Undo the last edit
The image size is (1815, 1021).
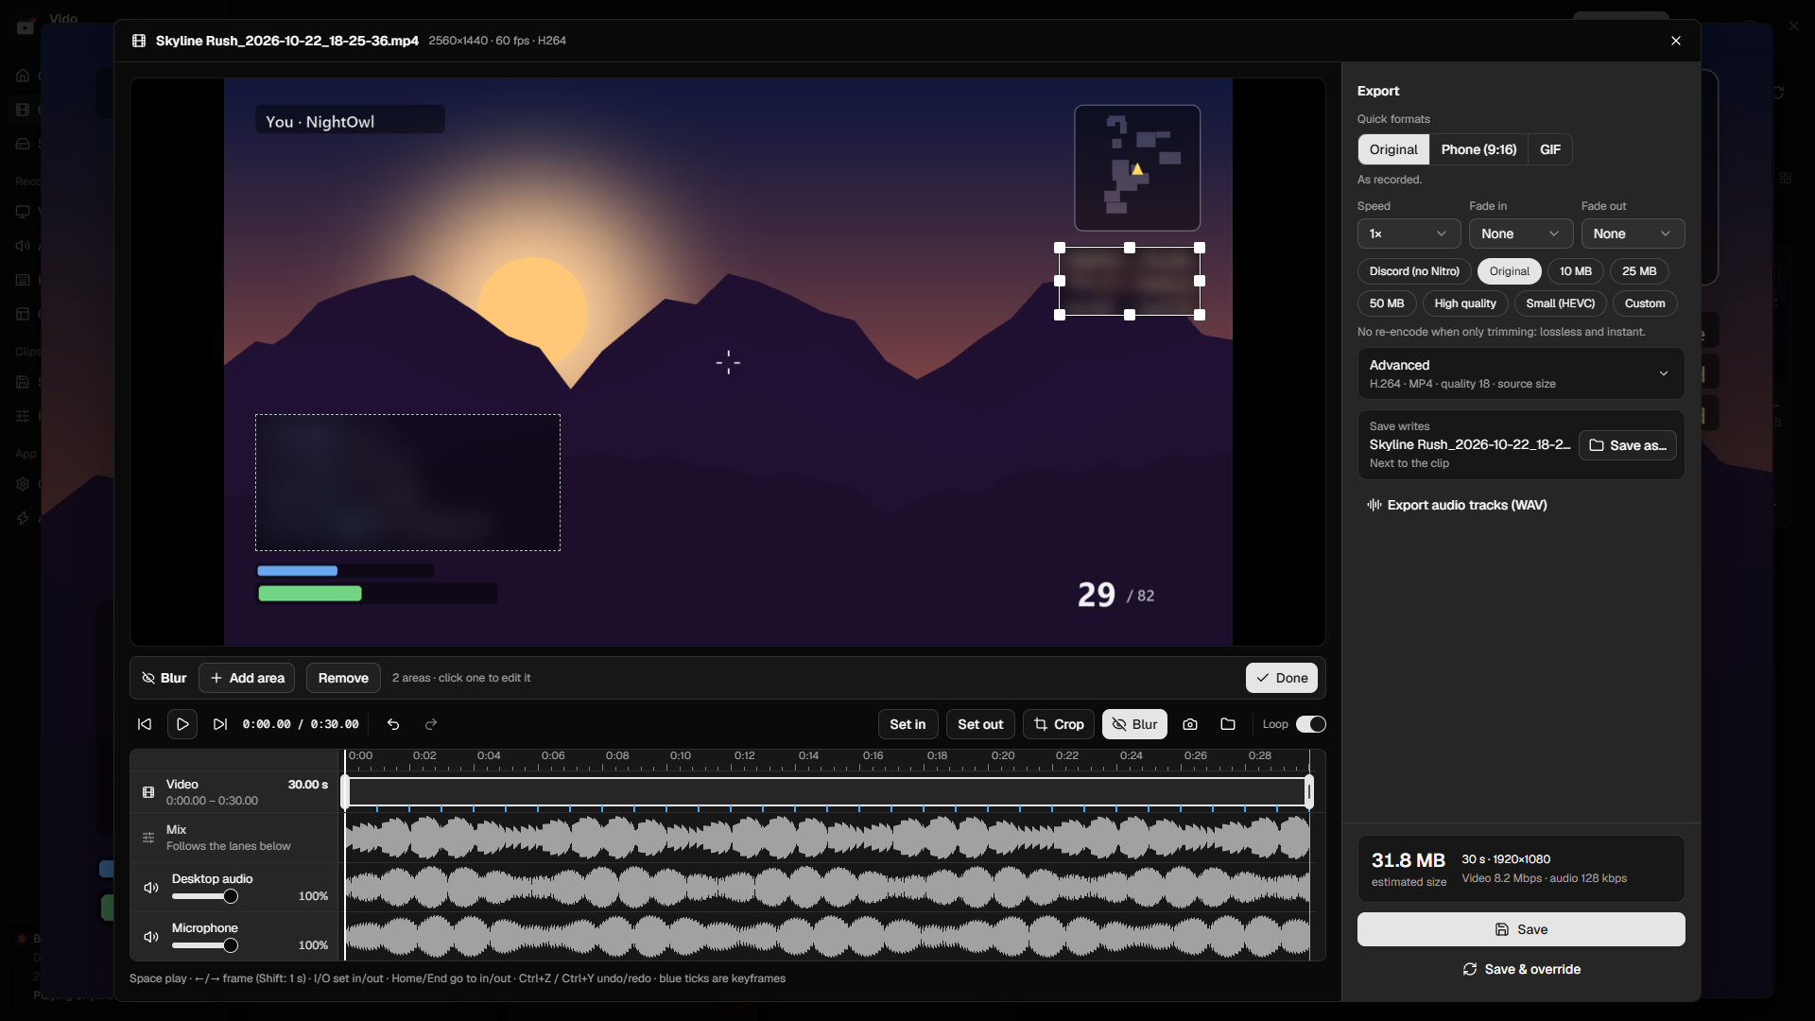coord(393,724)
